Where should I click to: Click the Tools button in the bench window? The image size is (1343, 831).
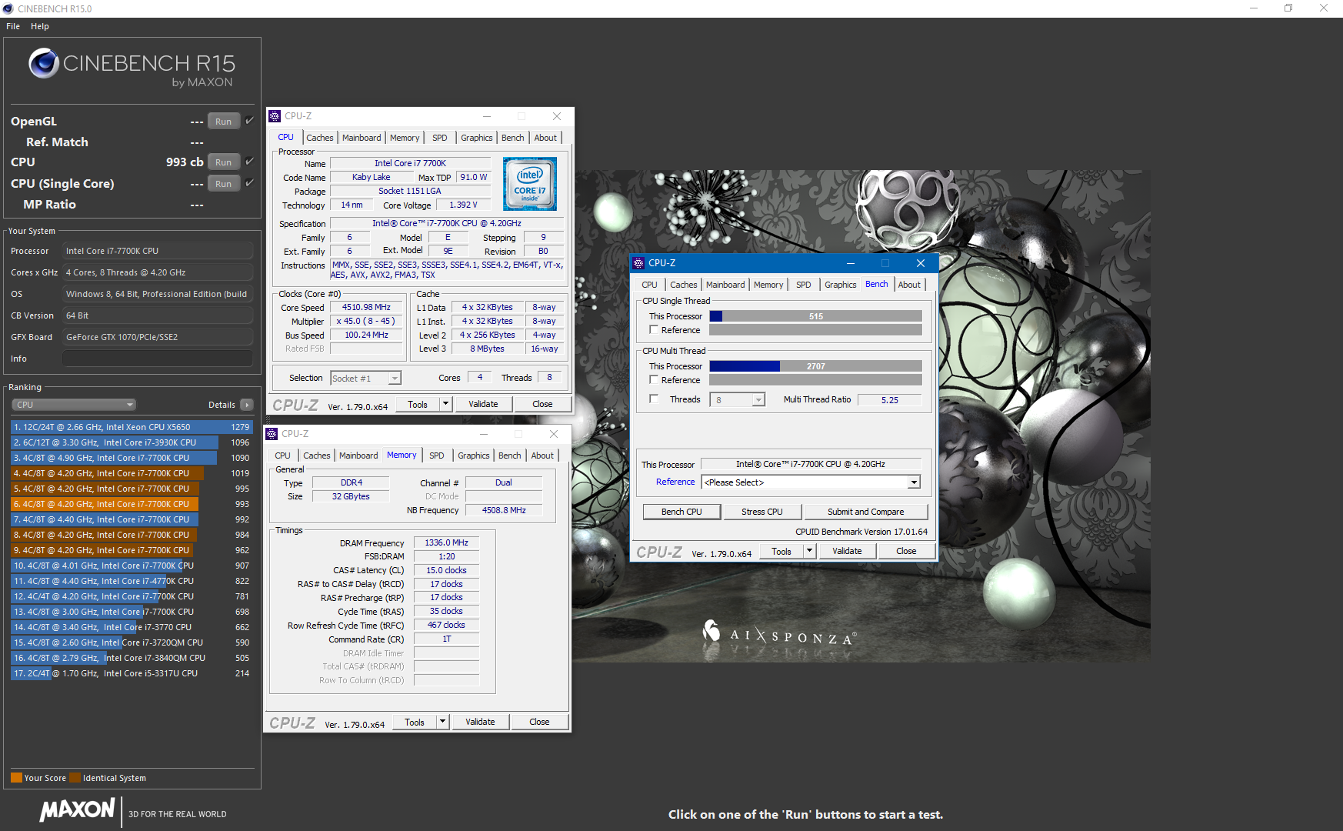(x=781, y=551)
